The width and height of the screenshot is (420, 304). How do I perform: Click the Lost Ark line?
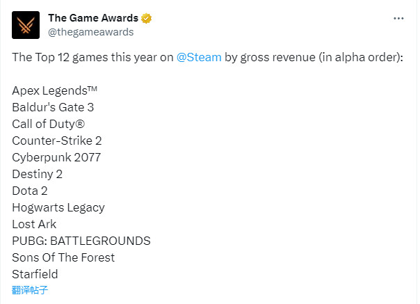click(34, 224)
